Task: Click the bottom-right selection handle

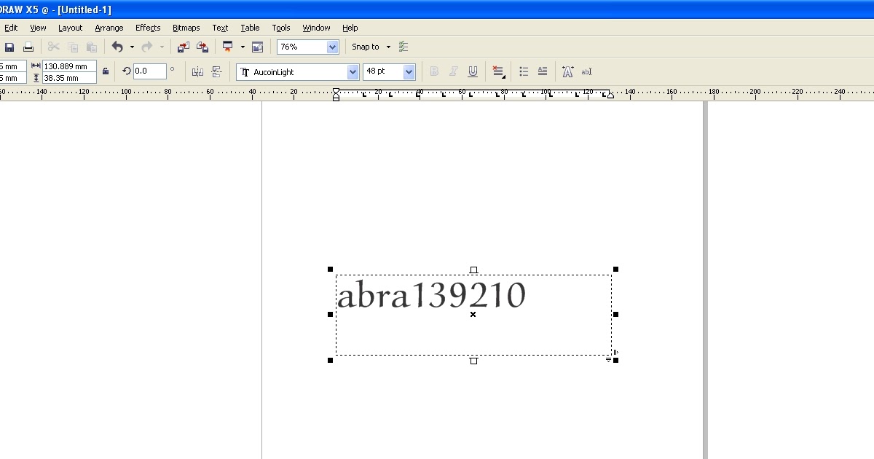Action: pos(616,360)
